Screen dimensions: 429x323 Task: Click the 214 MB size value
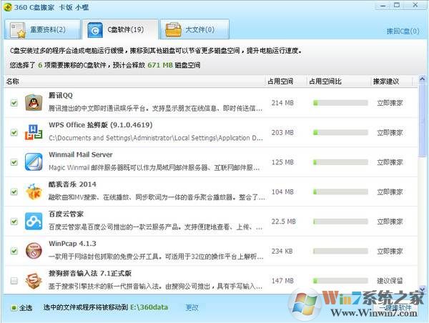point(282,103)
